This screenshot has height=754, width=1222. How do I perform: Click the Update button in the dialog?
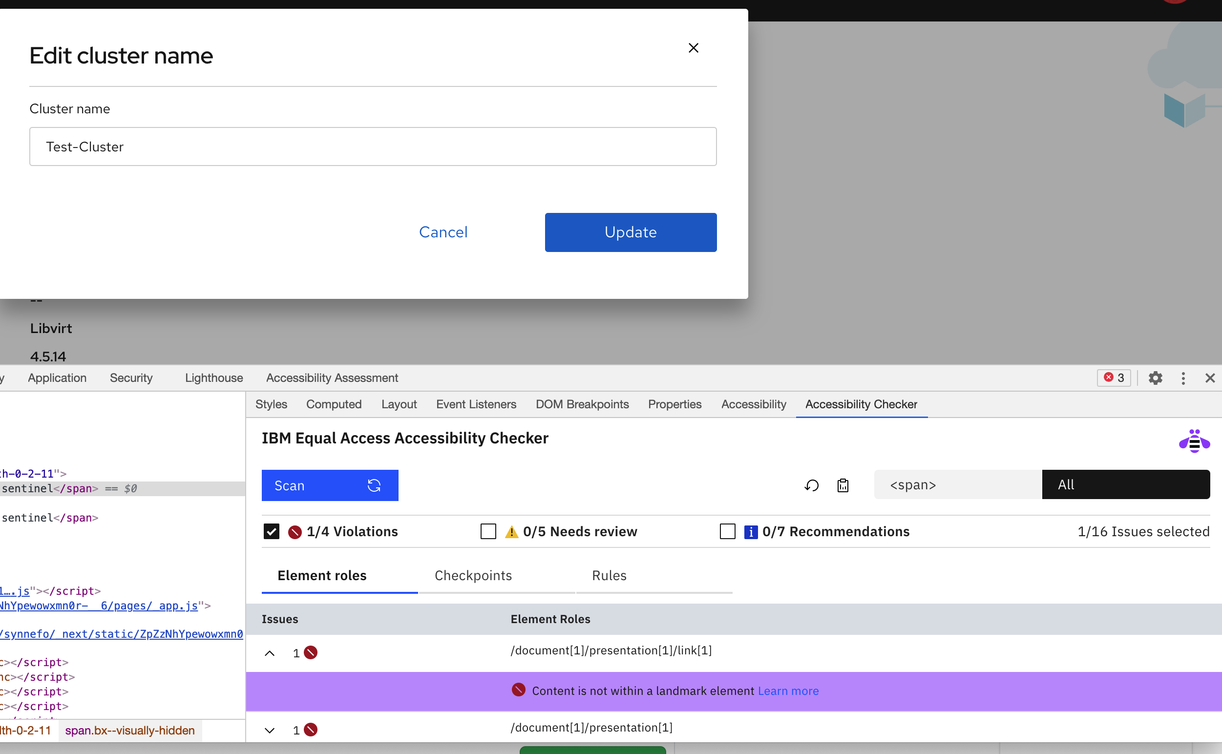click(631, 232)
